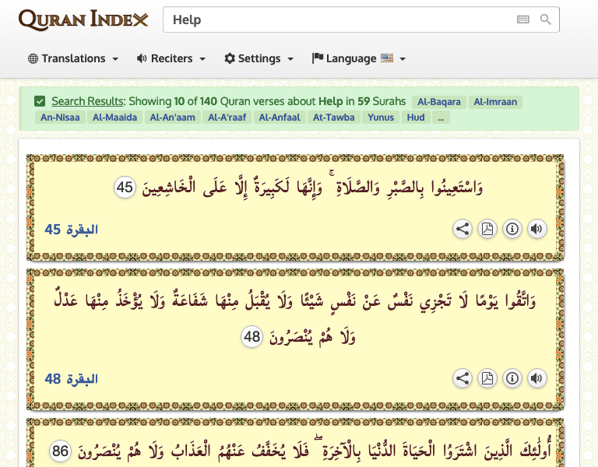Open the Settings menu
598x467 pixels.
tap(259, 58)
